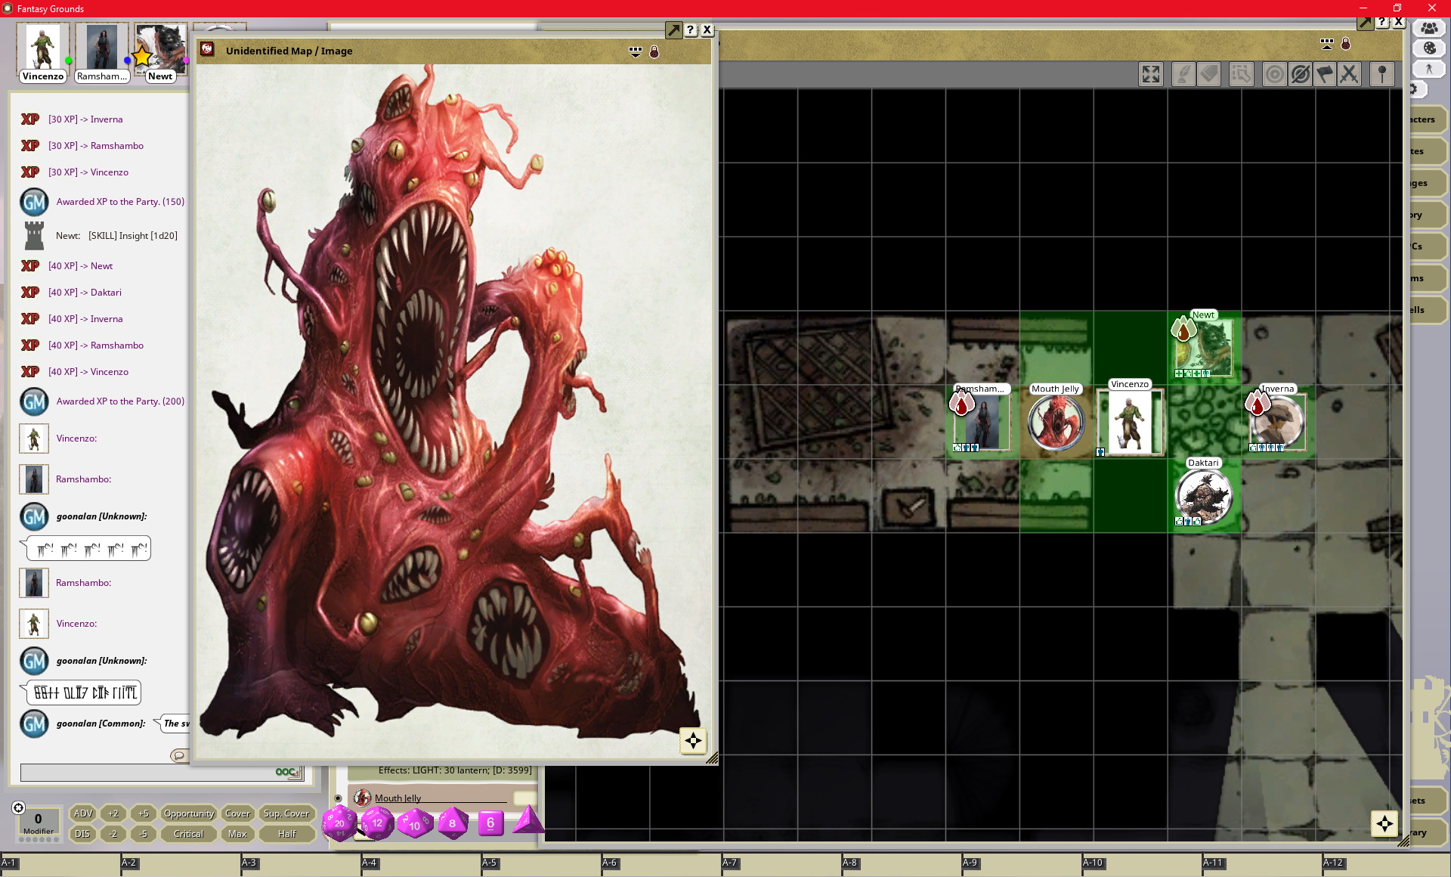Pick up the purple d10 die
The width and height of the screenshot is (1451, 877).
pos(415,823)
